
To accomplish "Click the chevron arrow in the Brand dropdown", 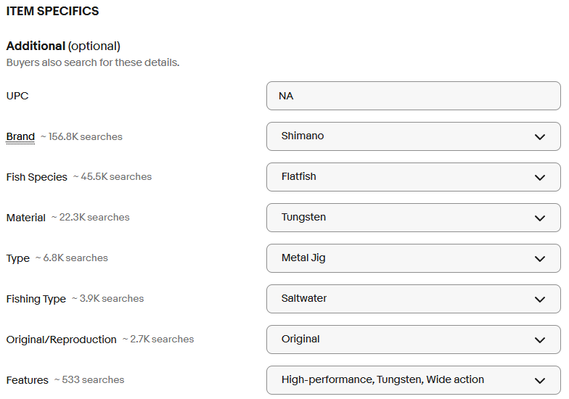I will click(x=539, y=137).
